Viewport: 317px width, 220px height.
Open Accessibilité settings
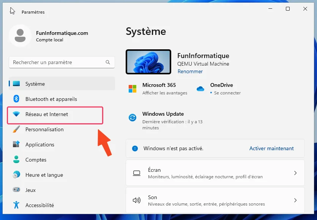62,205
